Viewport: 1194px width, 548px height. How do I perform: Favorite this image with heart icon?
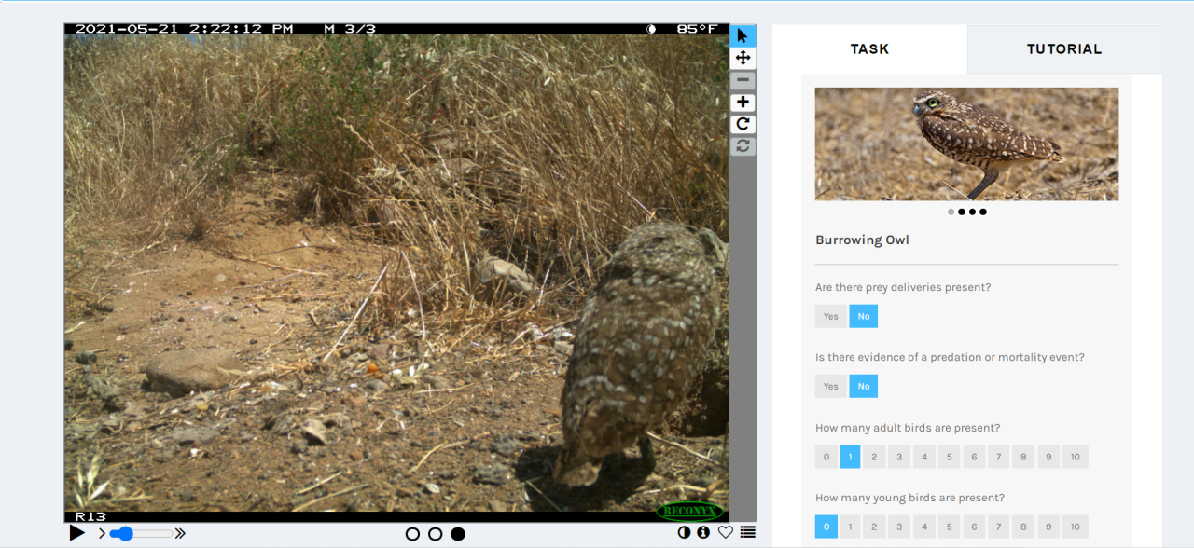(x=725, y=532)
